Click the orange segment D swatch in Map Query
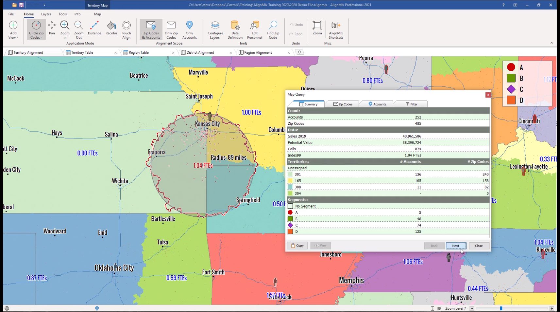 point(290,231)
